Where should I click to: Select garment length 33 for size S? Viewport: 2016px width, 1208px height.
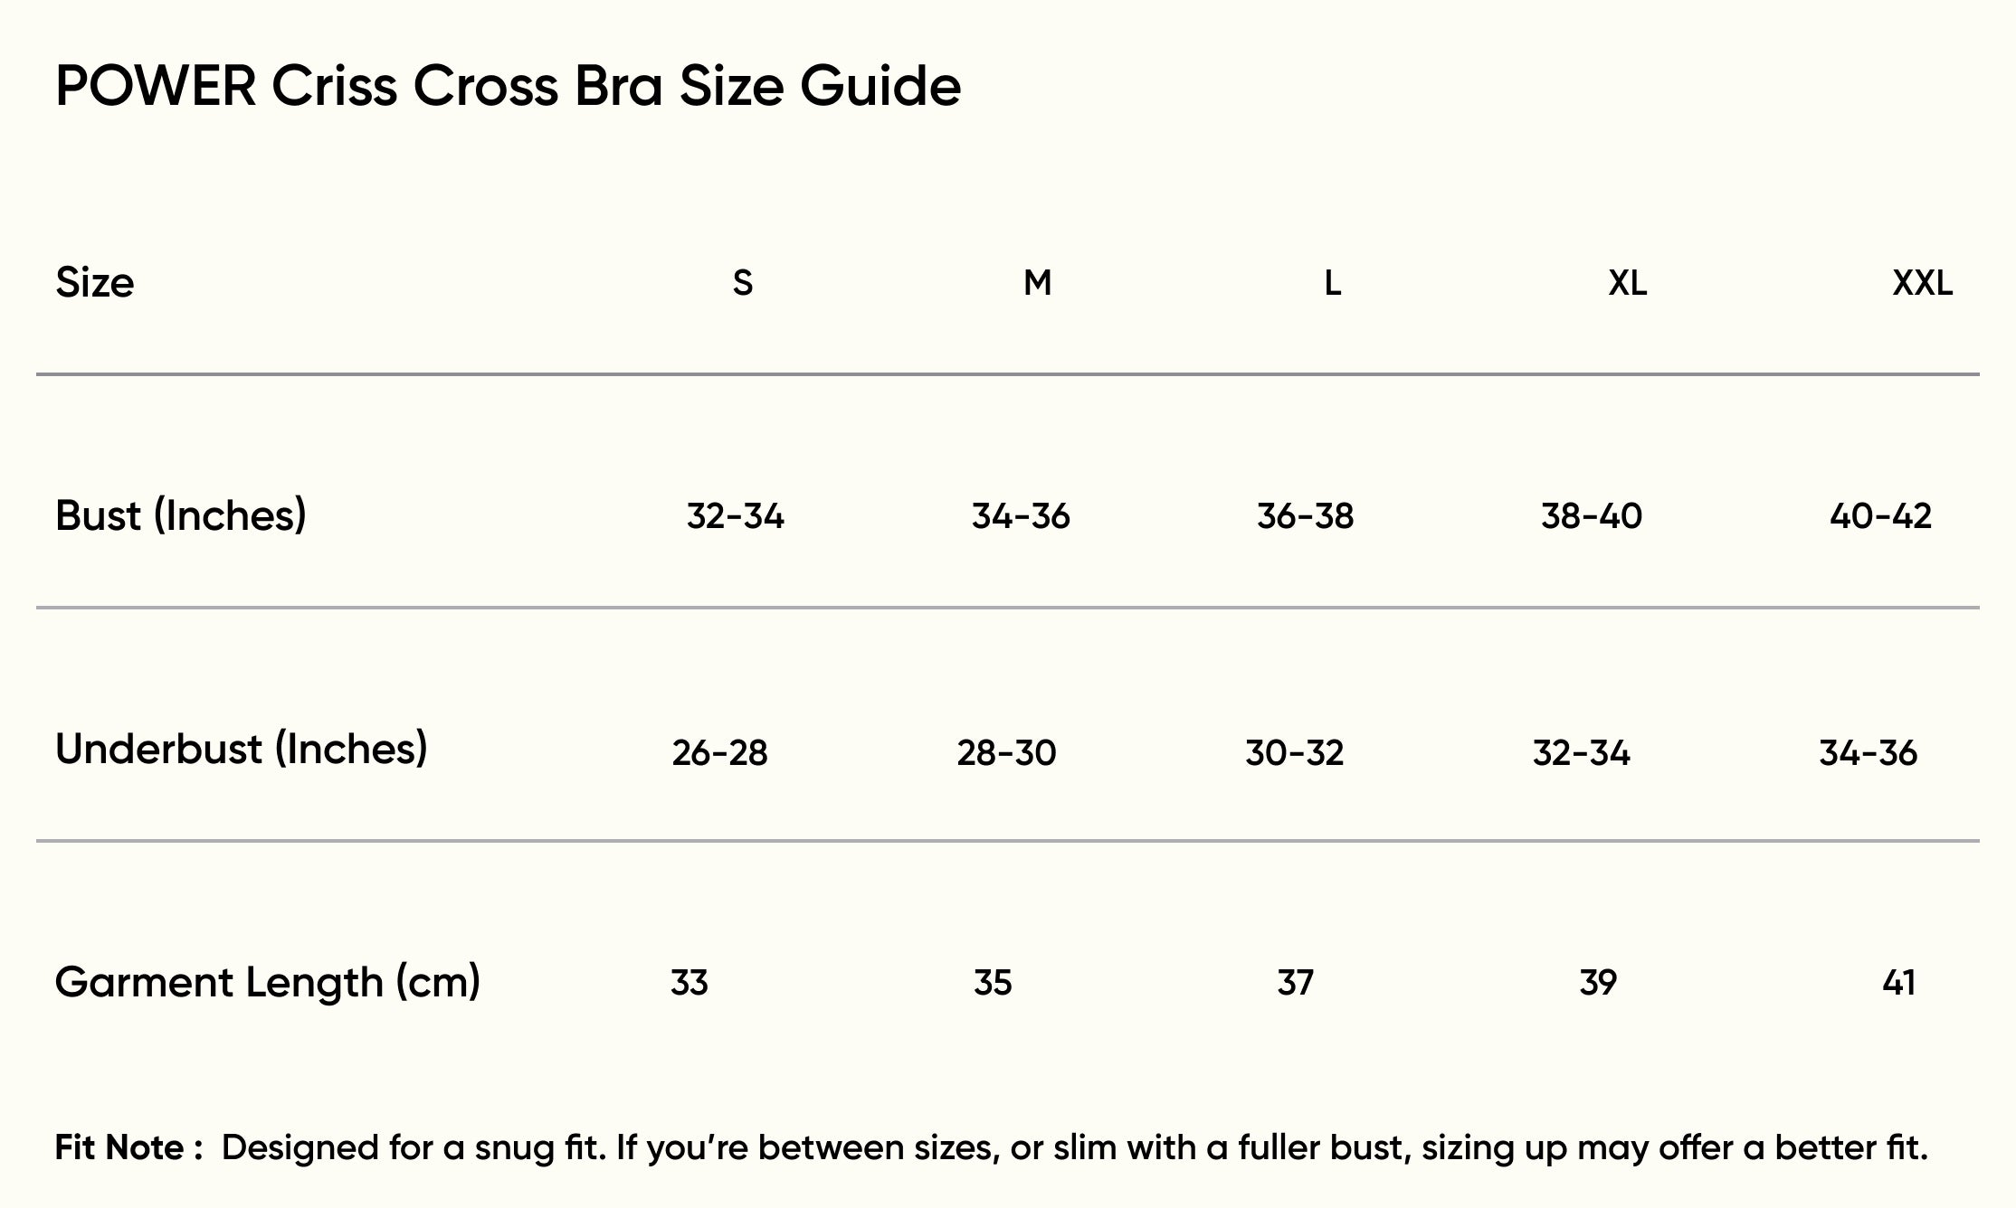(x=689, y=983)
